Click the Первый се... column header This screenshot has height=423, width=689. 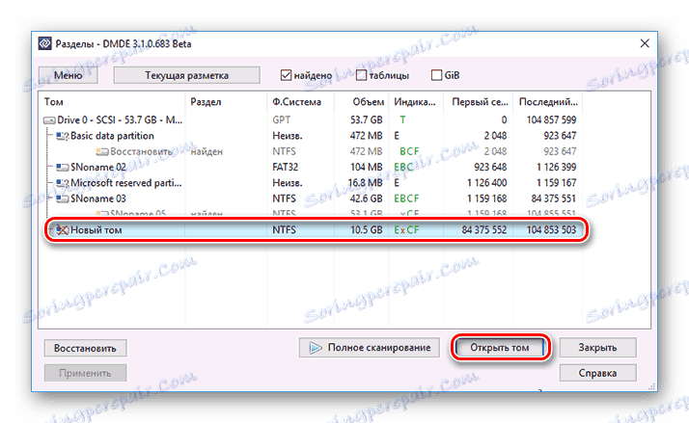tap(480, 102)
